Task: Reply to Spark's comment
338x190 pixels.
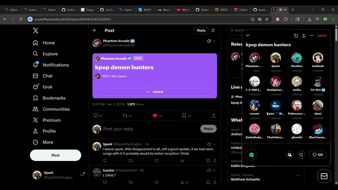Action: 105,161
